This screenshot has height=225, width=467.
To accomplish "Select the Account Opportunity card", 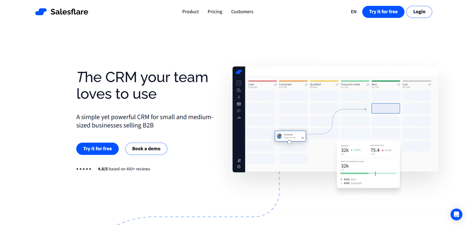I will [x=290, y=136].
